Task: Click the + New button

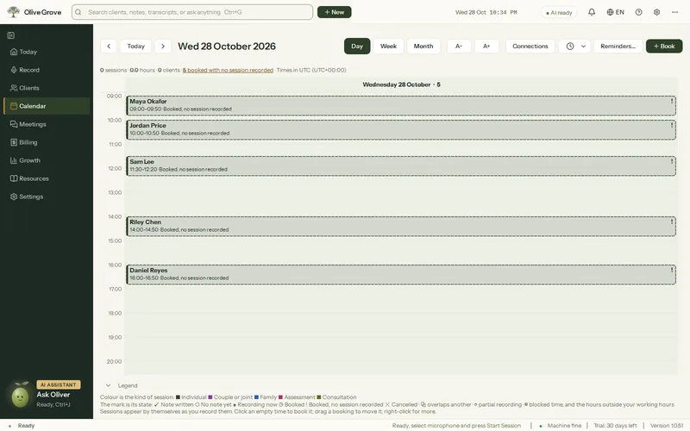Action: coord(335,12)
